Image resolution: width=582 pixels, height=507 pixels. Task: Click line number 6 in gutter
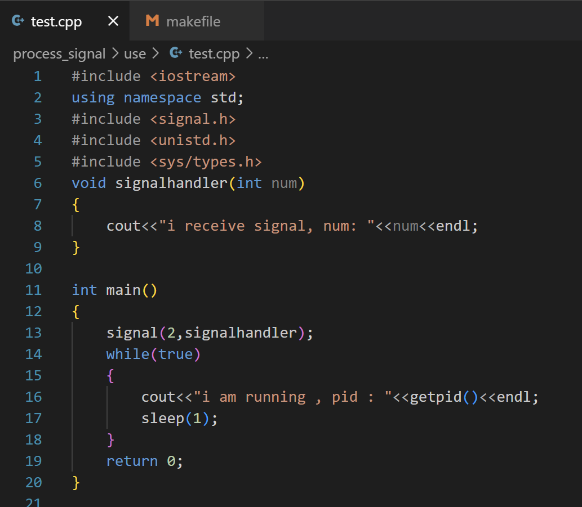(38, 183)
